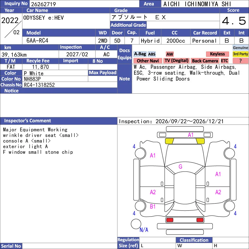Select the Back Camera badge

[x=205, y=61]
